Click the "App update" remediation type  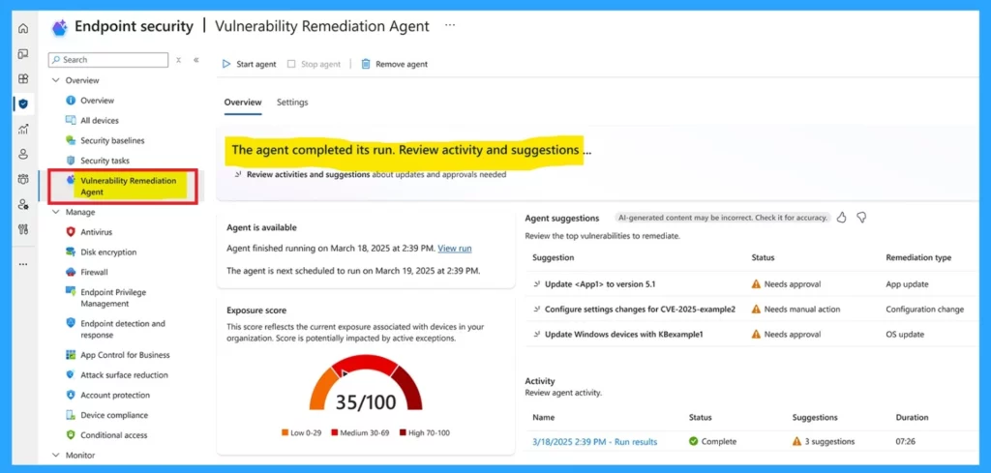(907, 284)
